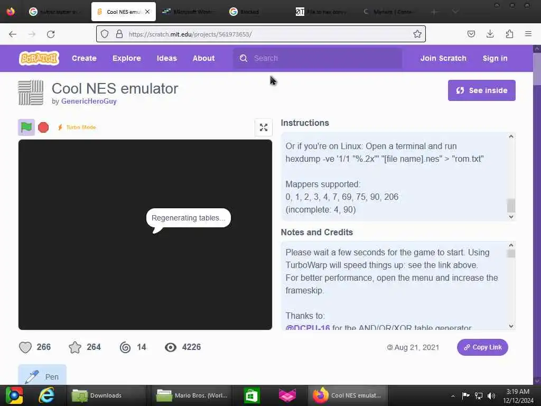
Task: Show hidden system tray icons
Action: pyautogui.click(x=453, y=395)
